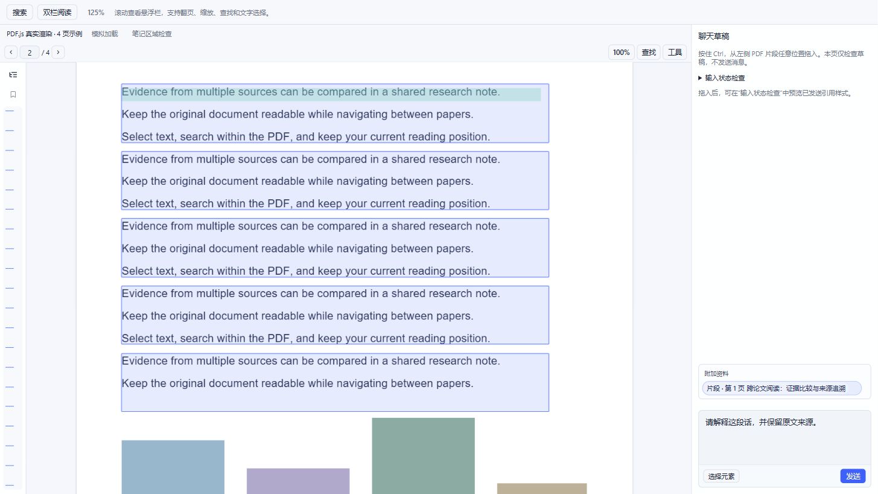This screenshot has width=878, height=494.
Task: Go to the next PDF page
Action: click(x=58, y=53)
